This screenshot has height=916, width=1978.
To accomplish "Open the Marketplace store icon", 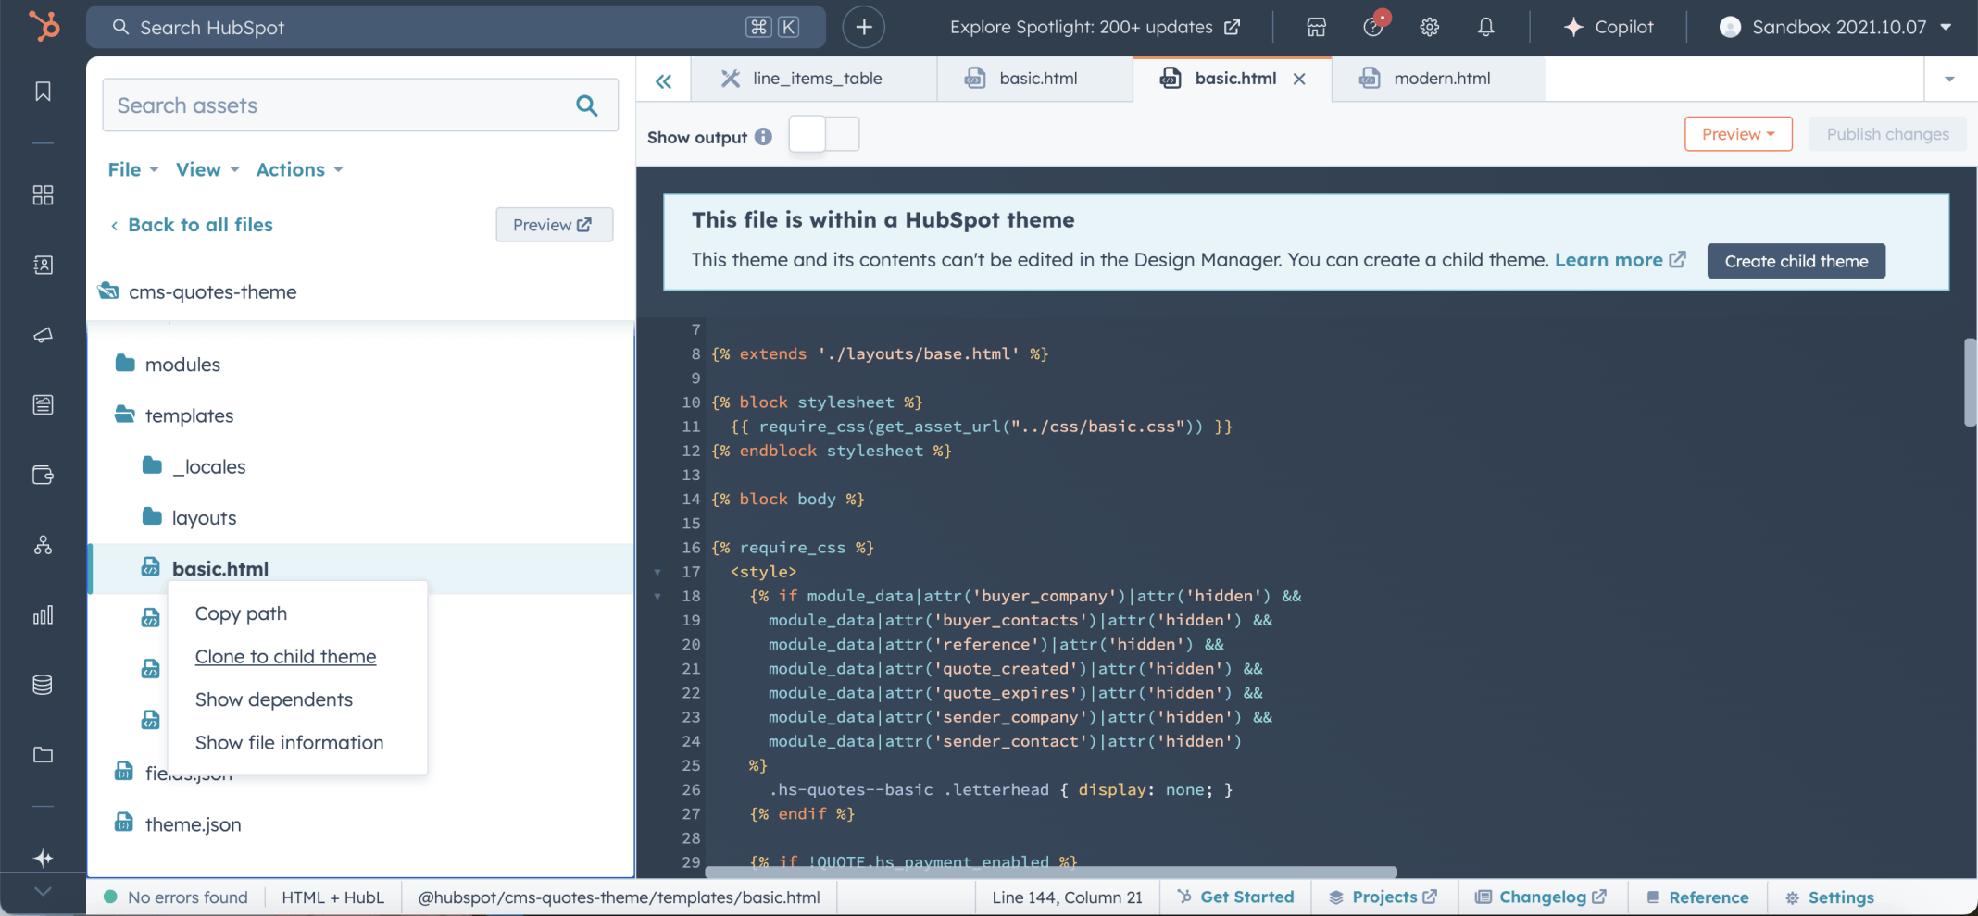I will 1316,27.
